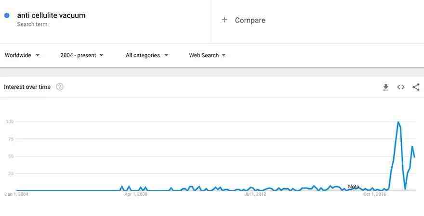Click the plus icon beside Compare

pos(225,20)
